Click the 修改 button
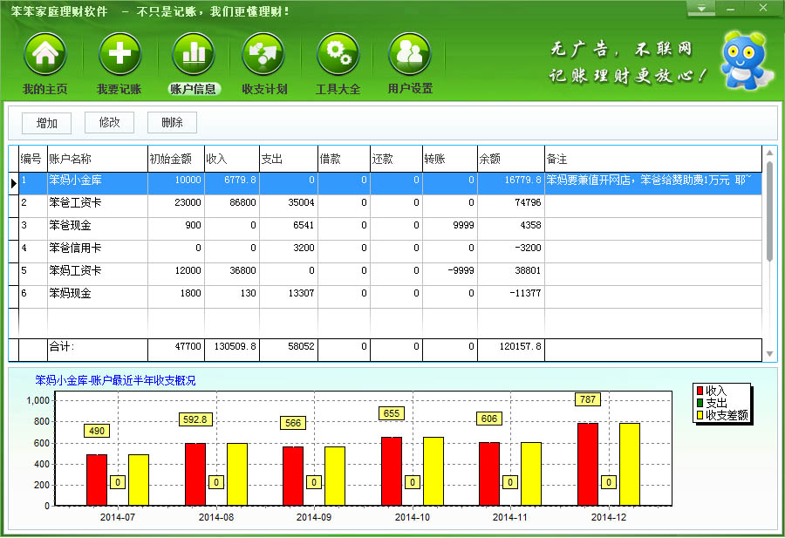 (110, 123)
